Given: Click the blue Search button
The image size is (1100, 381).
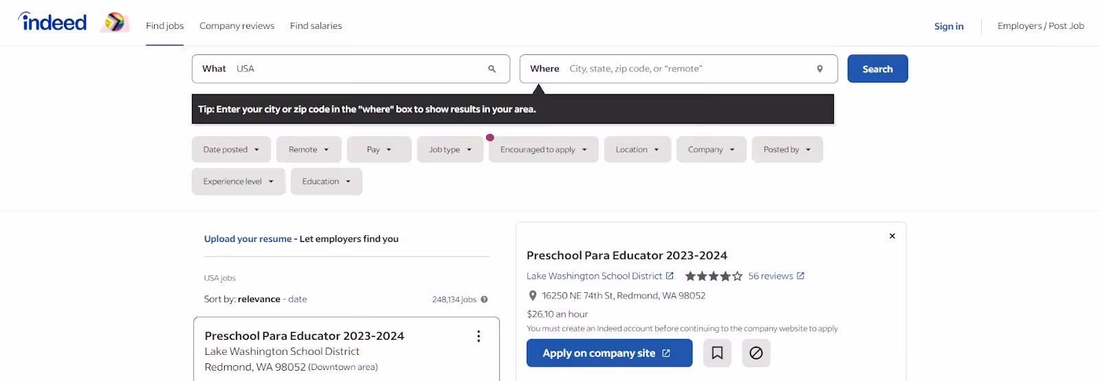Looking at the screenshot, I should click(x=877, y=69).
